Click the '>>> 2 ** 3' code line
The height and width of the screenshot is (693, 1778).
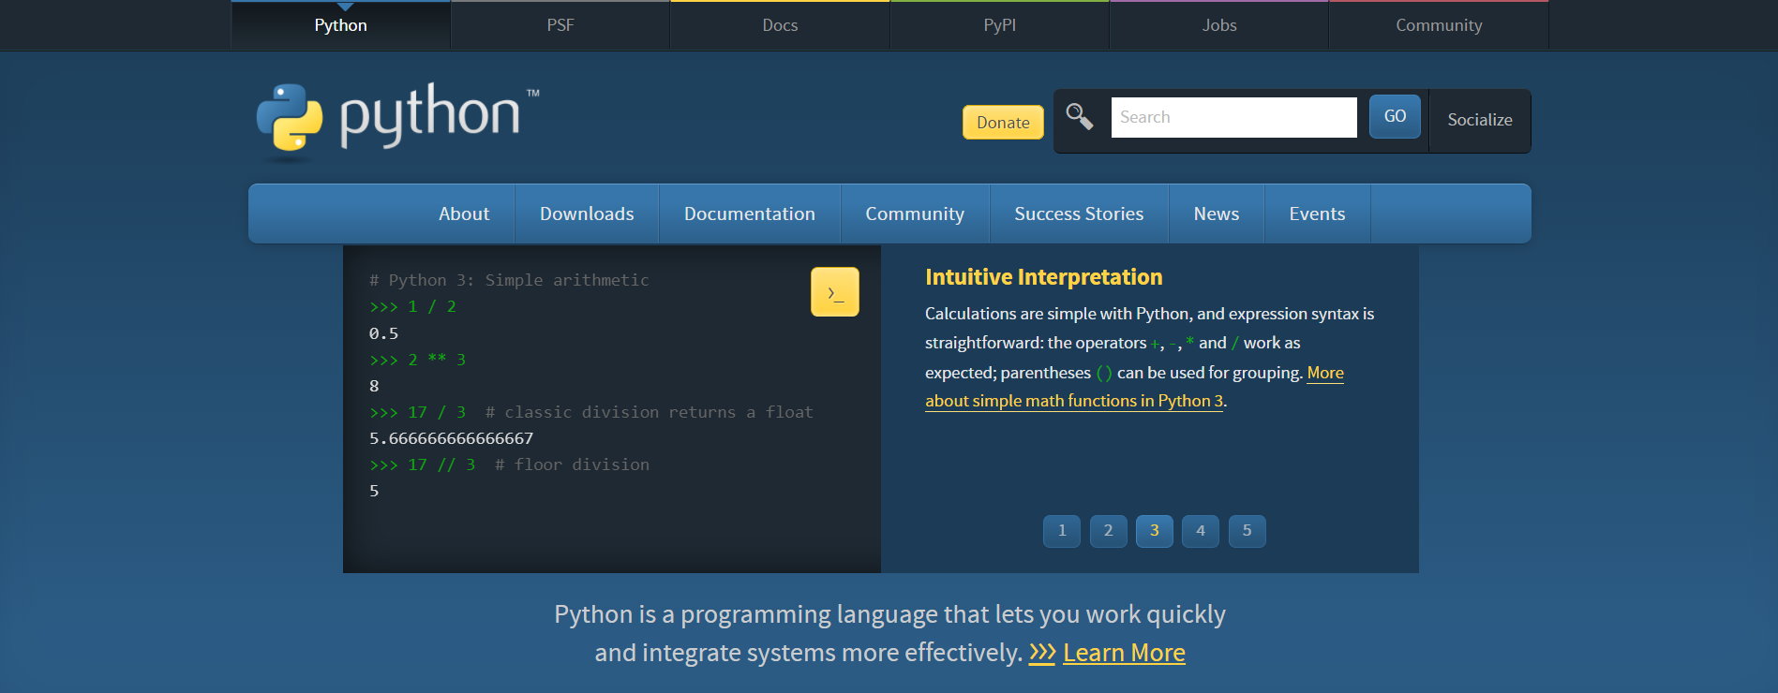tap(418, 360)
